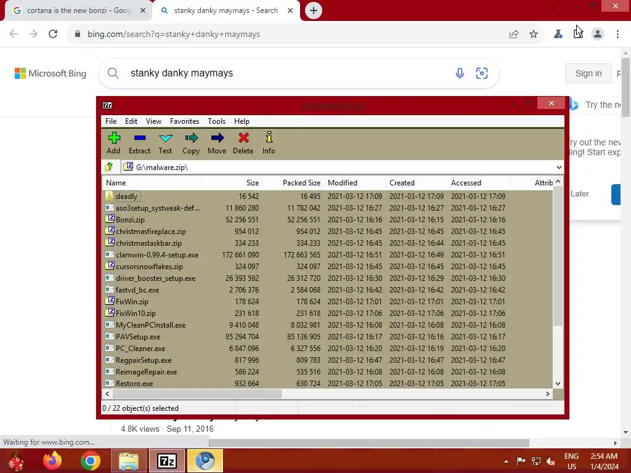The height and width of the screenshot is (473, 631).
Task: Switch to the cortana is the new bonzi tab
Action: click(78, 10)
